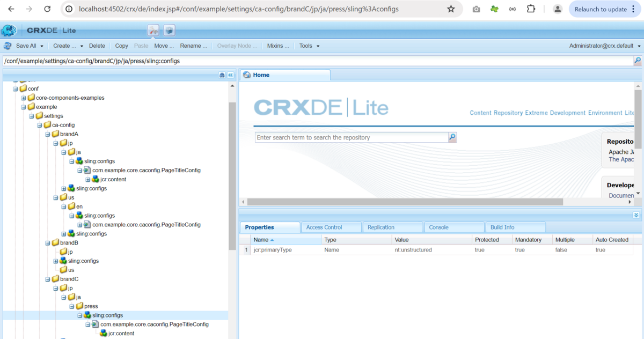Click the Copy toolbar button
This screenshot has height=339, width=644.
[x=122, y=46]
